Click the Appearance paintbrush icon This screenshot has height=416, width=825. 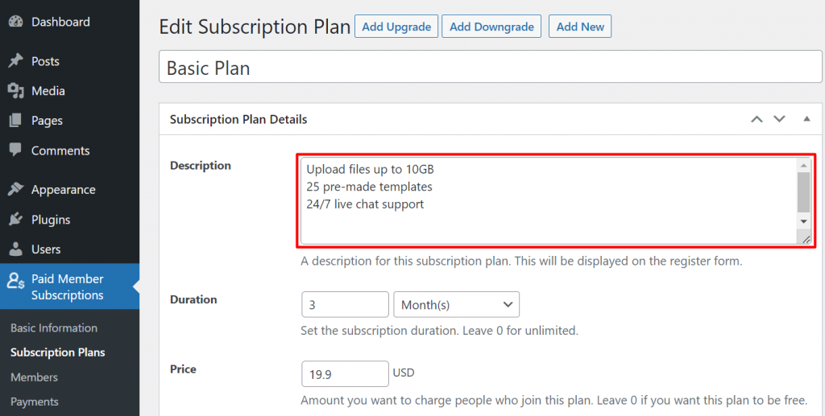[15, 190]
